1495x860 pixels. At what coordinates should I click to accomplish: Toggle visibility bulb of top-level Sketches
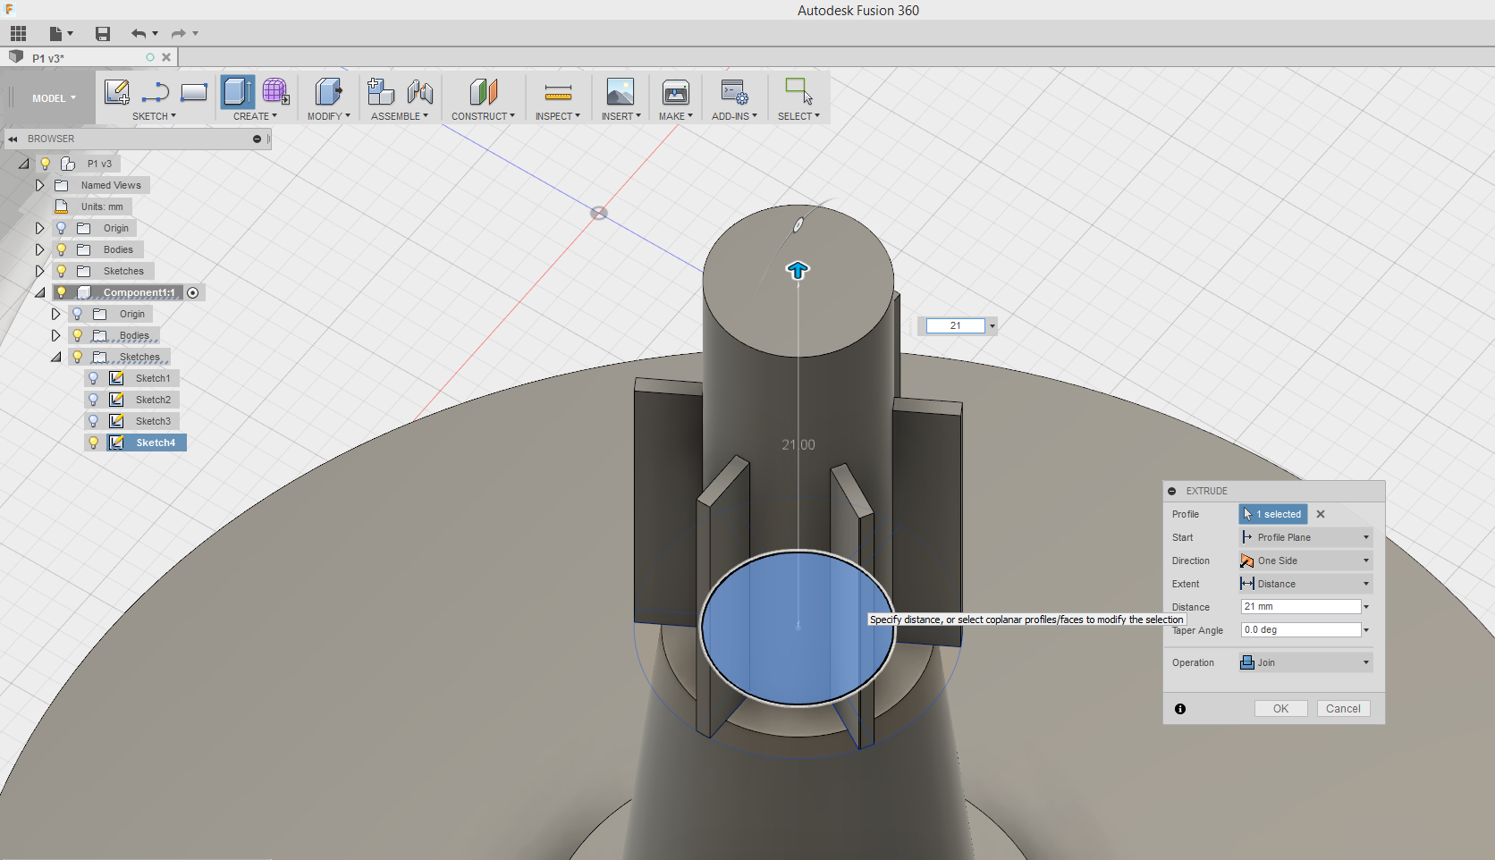click(x=61, y=271)
